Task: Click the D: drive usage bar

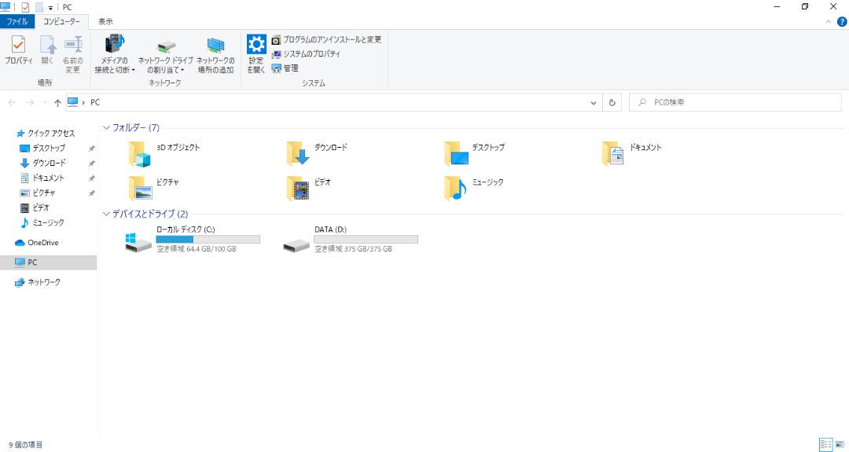Action: pyautogui.click(x=366, y=239)
